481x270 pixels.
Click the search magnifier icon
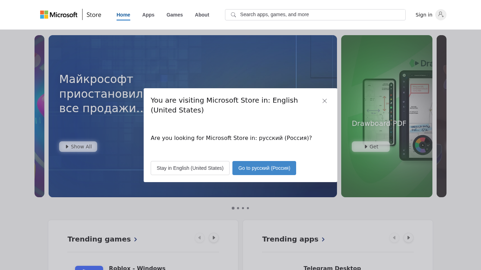click(x=233, y=15)
